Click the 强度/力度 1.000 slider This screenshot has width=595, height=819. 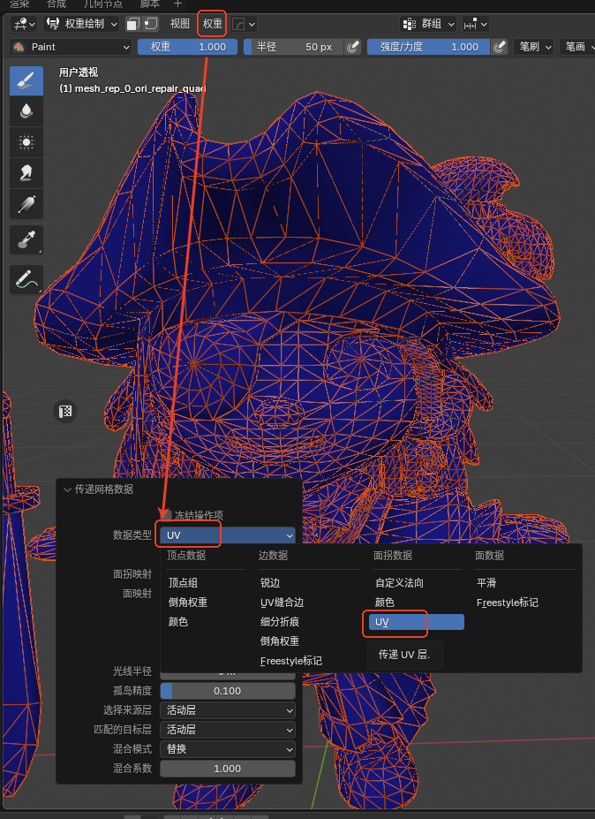point(429,47)
